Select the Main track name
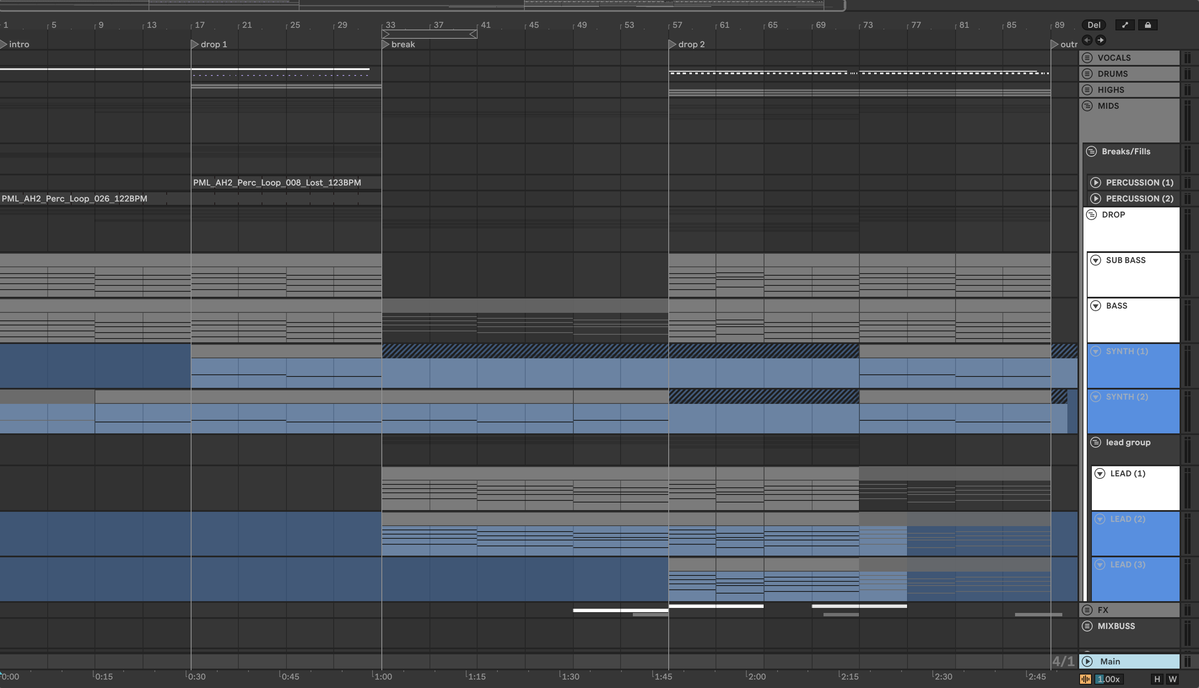The image size is (1199, 688). point(1110,661)
